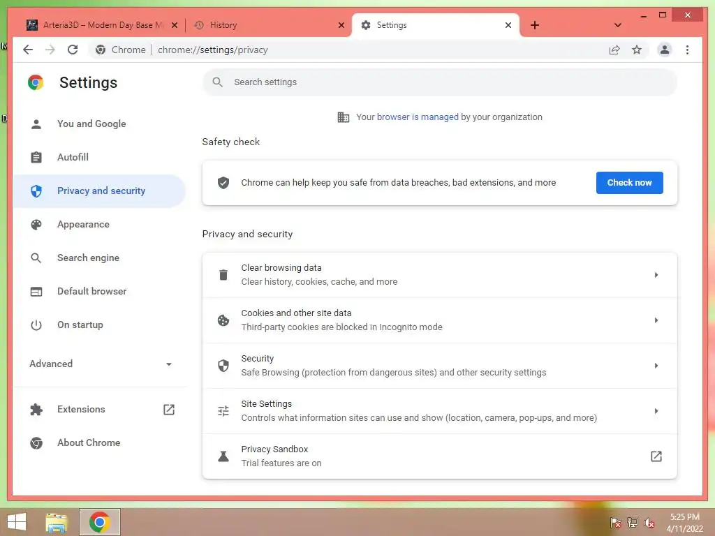Open File Explorer from the taskbar

[57, 522]
